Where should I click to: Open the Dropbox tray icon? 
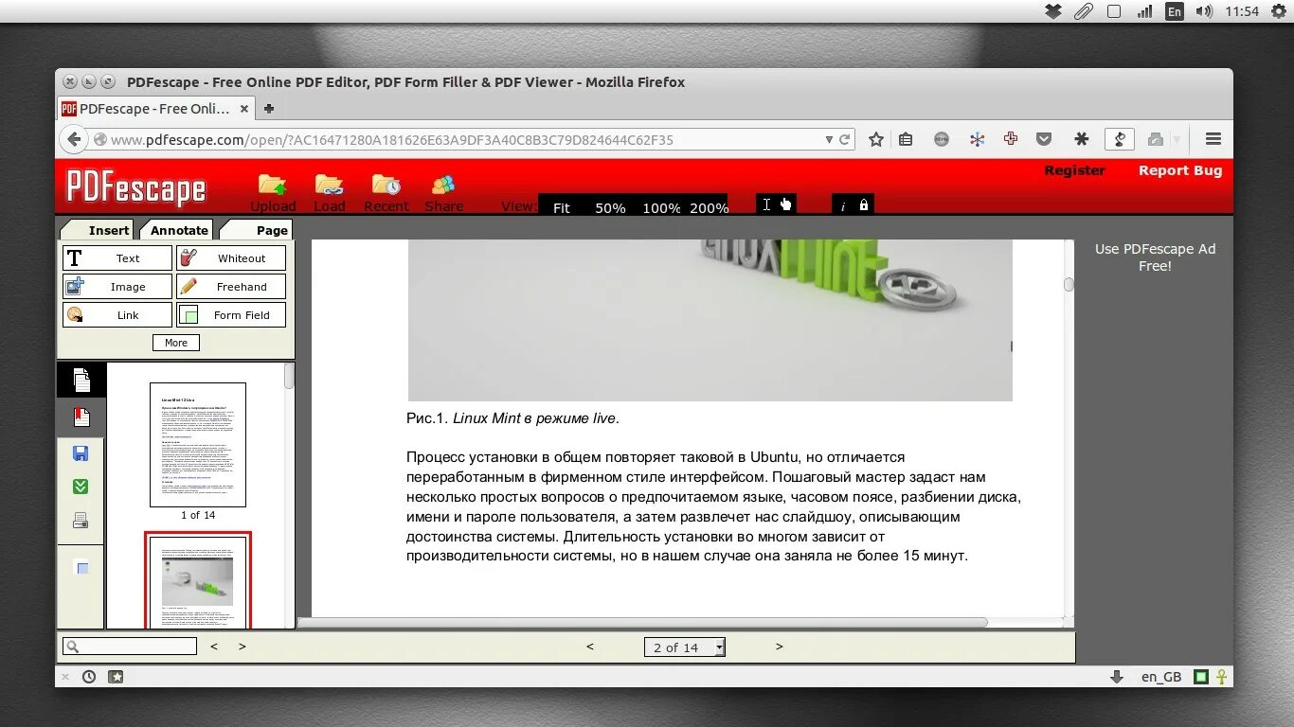[1053, 11]
